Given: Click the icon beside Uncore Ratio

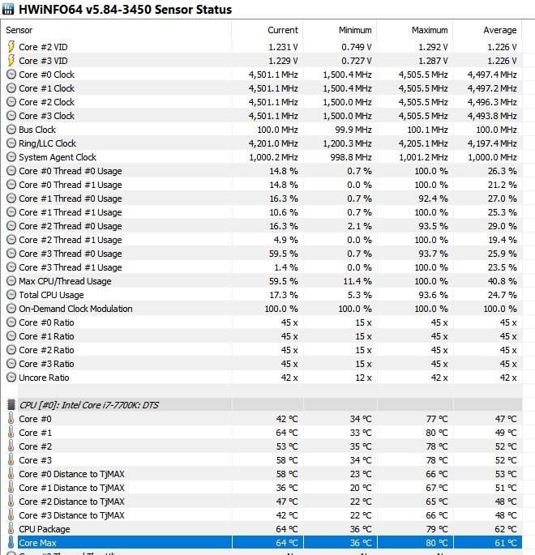Looking at the screenshot, I should [x=11, y=378].
